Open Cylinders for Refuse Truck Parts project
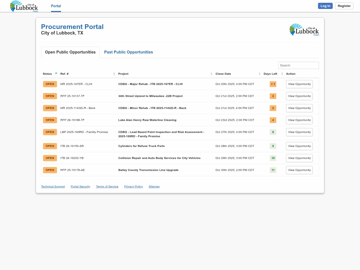 [141, 146]
